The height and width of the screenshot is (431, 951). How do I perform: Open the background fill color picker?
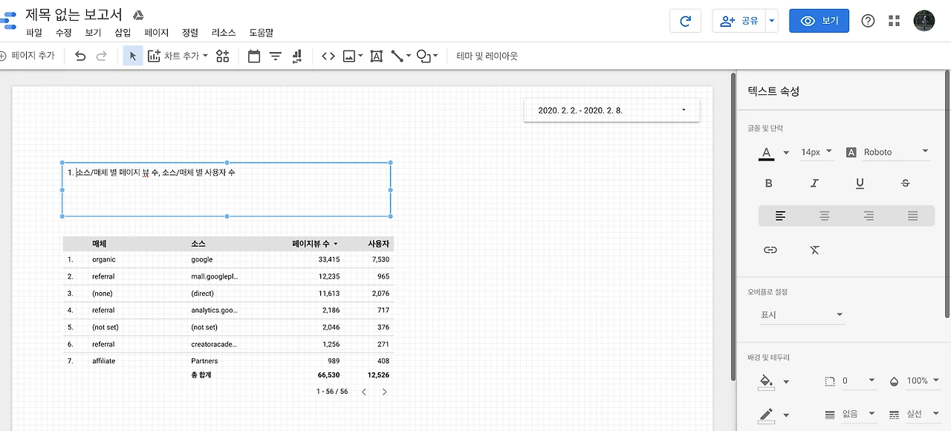773,382
